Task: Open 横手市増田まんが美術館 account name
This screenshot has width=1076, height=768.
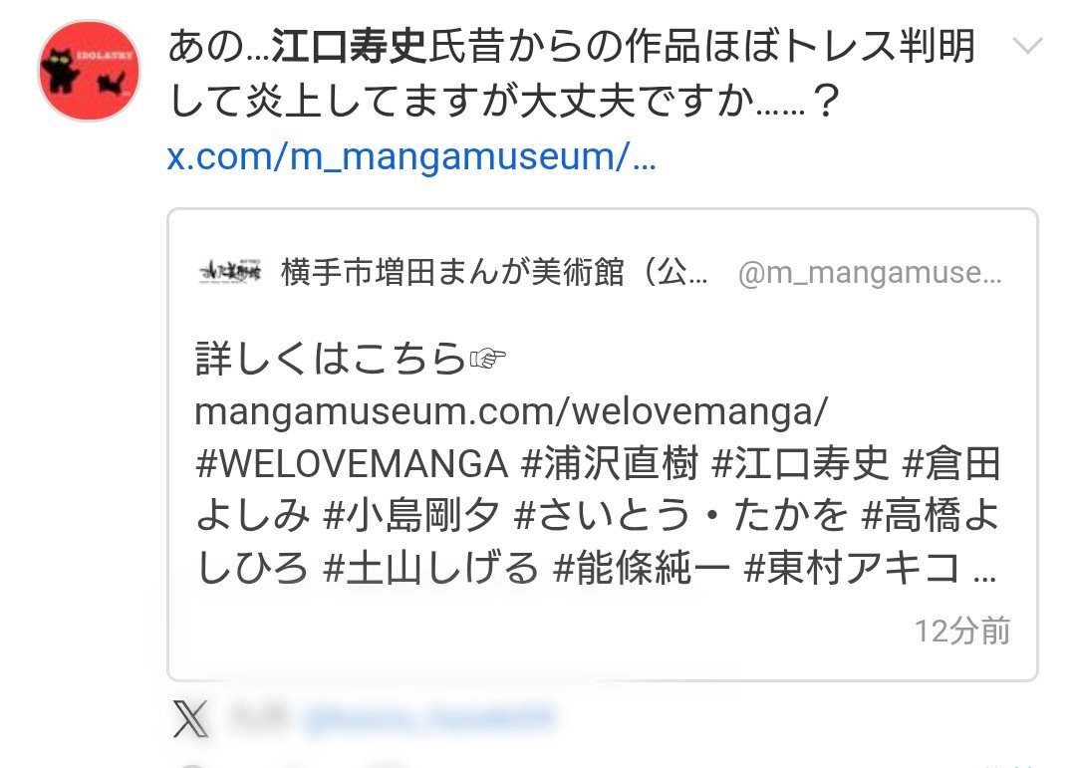Action: [494, 273]
